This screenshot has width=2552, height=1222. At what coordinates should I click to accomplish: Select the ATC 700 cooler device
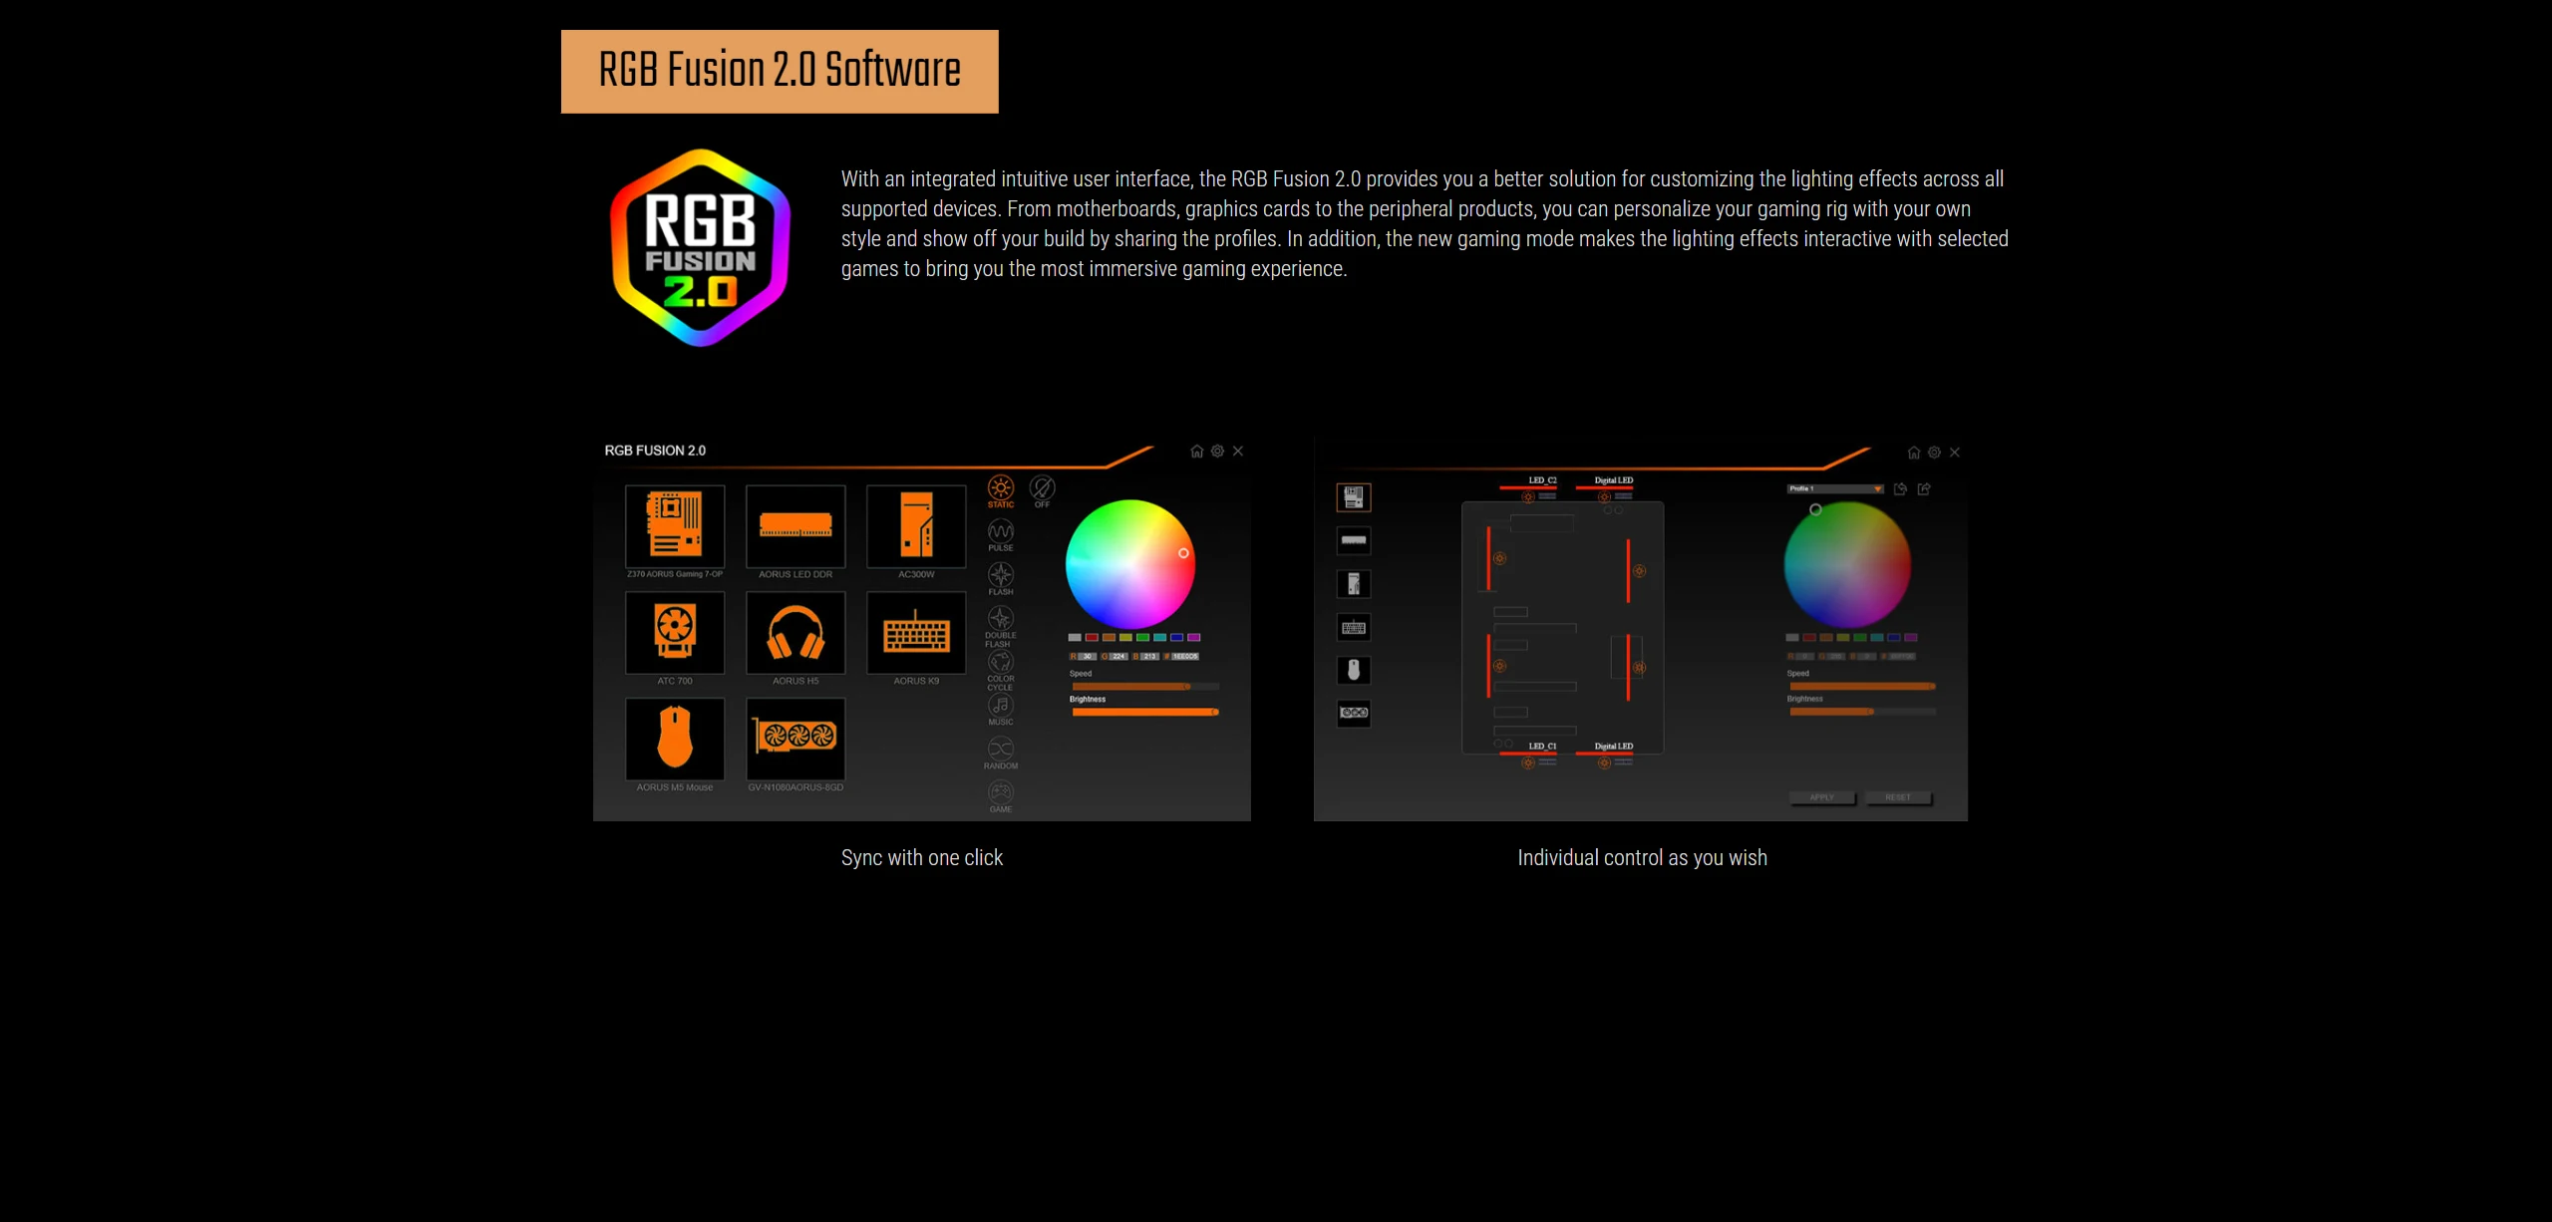pyautogui.click(x=675, y=633)
